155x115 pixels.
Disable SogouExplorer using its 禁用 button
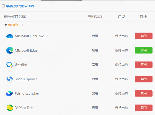pyautogui.click(x=144, y=79)
